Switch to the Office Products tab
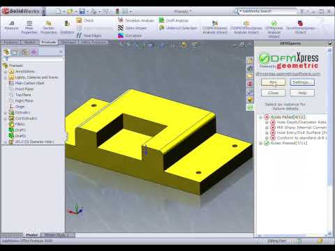The height and width of the screenshot is (251, 335). click(x=94, y=42)
